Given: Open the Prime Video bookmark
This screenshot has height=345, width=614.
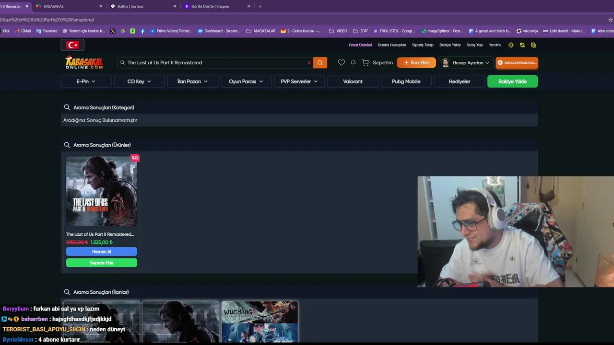Looking at the screenshot, I should click(x=171, y=31).
